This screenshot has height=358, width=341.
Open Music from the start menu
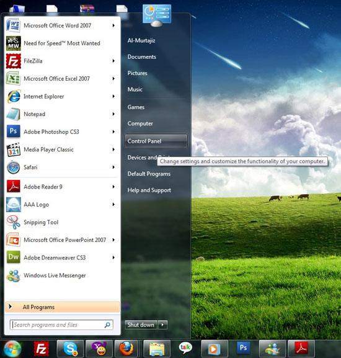pyautogui.click(x=135, y=89)
